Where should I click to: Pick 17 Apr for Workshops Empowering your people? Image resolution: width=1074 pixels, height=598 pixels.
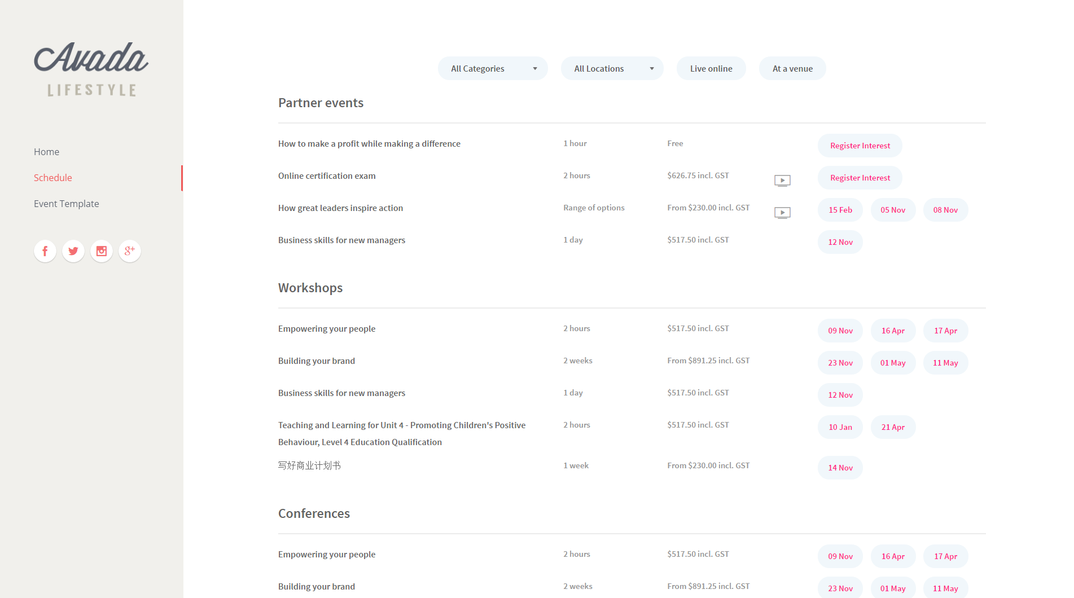(945, 331)
